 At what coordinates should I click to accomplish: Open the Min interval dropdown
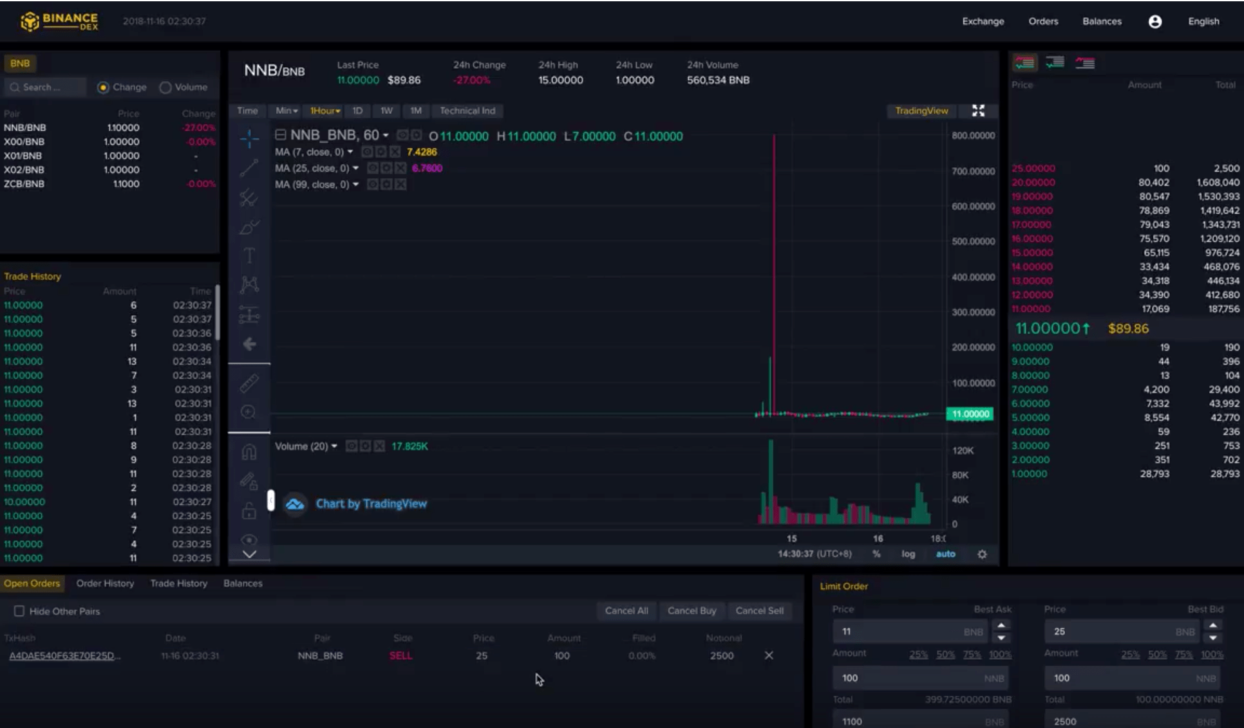pos(287,111)
